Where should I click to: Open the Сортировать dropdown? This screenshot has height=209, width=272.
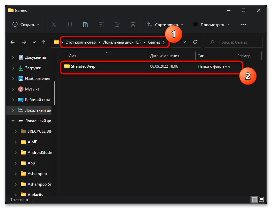pyautogui.click(x=165, y=24)
